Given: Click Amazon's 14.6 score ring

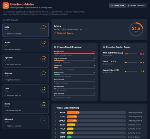Looking at the screenshot, I should [x=43, y=74].
